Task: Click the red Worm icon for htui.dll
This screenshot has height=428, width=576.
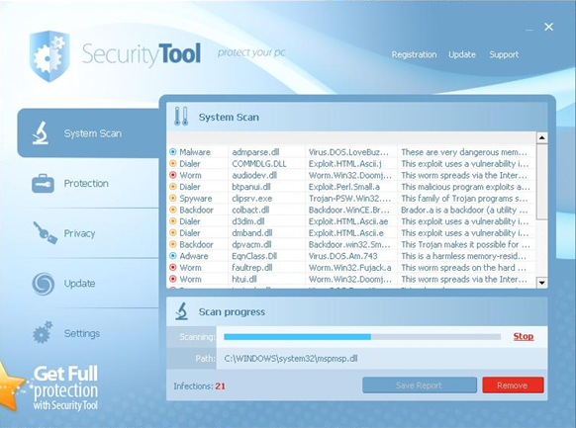Action: tap(172, 279)
